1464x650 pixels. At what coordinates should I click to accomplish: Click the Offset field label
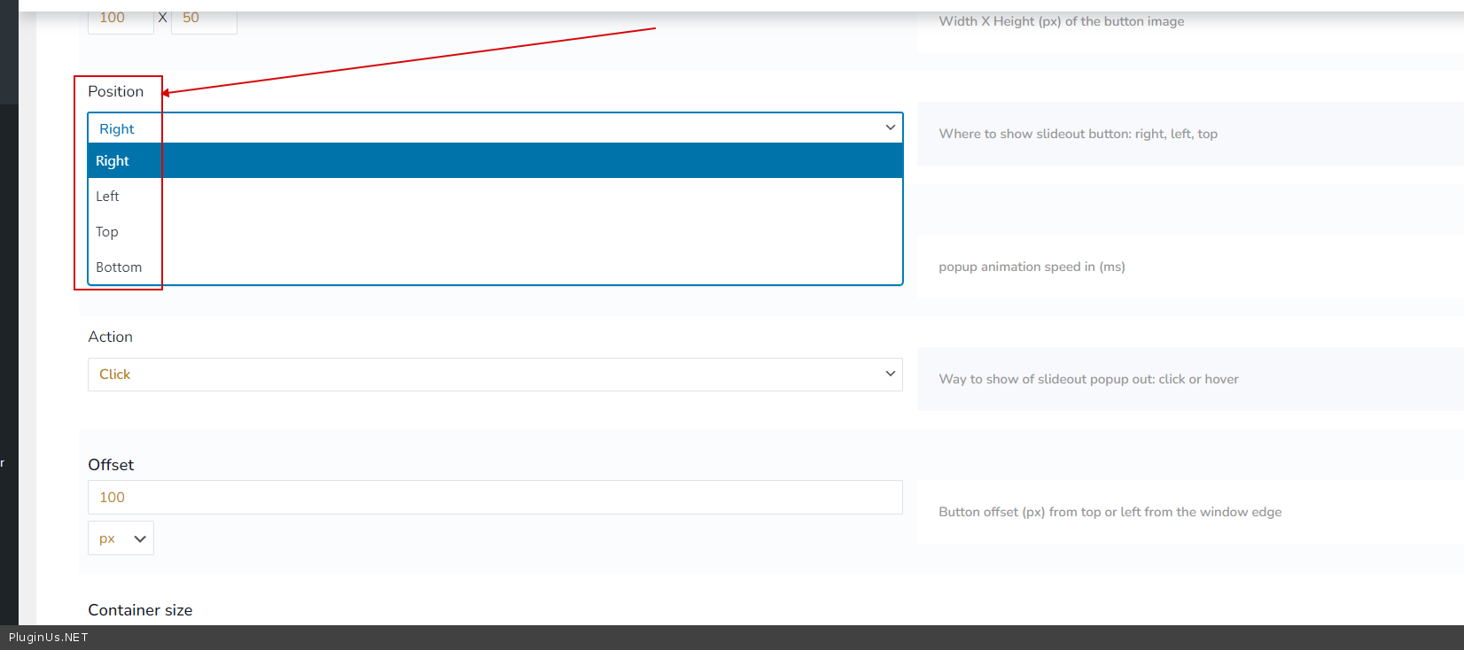click(111, 465)
